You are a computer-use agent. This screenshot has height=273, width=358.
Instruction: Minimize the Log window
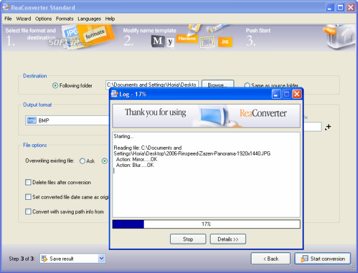pyautogui.click(x=276, y=94)
